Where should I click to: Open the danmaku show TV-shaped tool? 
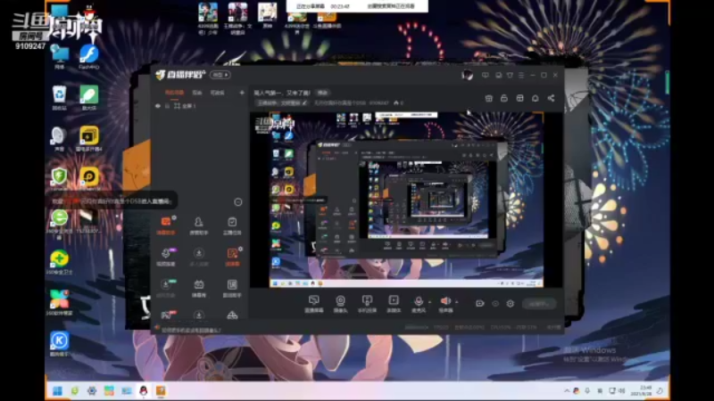tap(198, 288)
